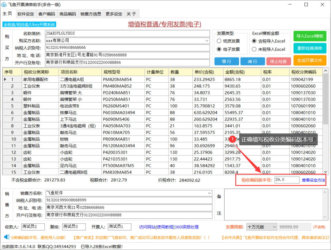Focus seller 地址、电话 field
This screenshot has height=250, width=331.
pyautogui.click(x=129, y=208)
